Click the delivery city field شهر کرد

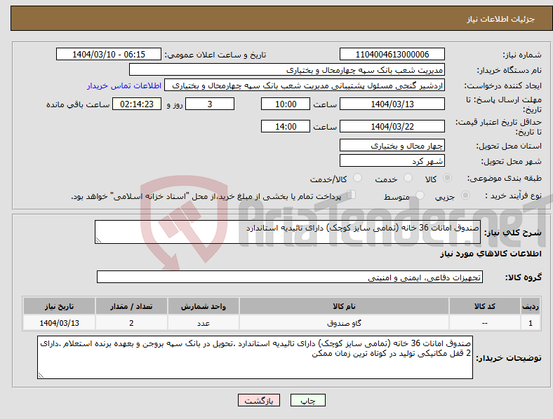pyautogui.click(x=392, y=161)
